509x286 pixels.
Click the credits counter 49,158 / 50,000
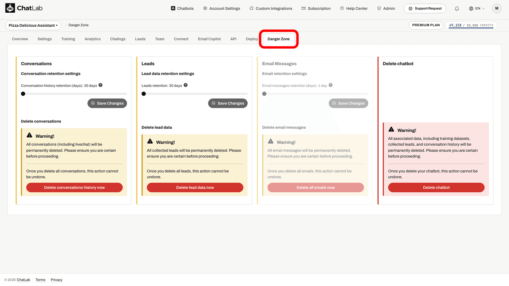(x=471, y=25)
